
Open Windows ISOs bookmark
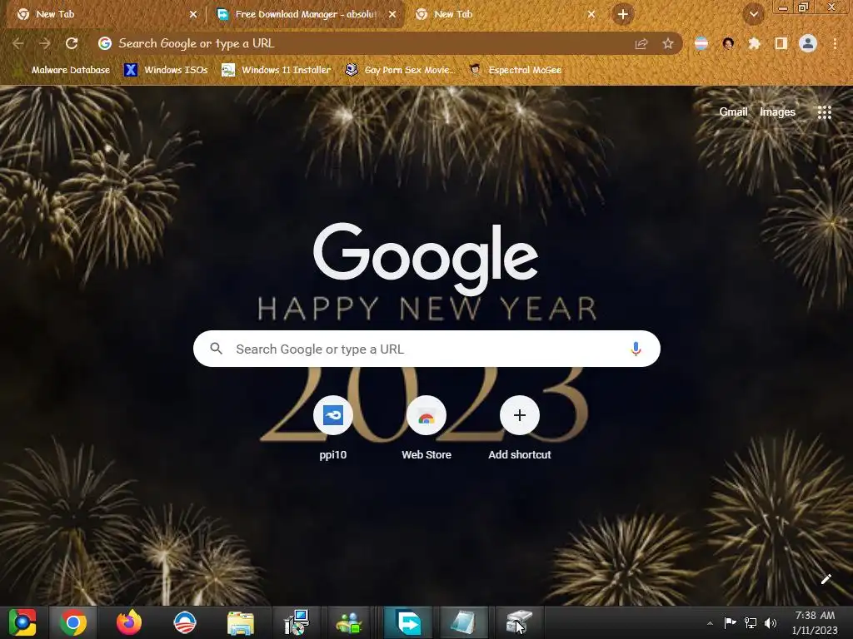[166, 70]
